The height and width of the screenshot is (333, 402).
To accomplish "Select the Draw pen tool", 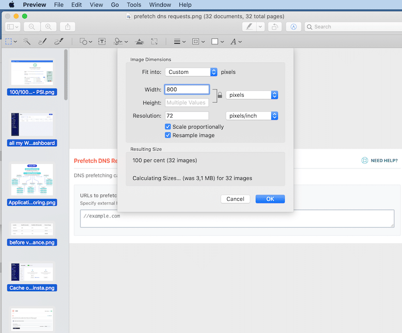I will point(59,41).
